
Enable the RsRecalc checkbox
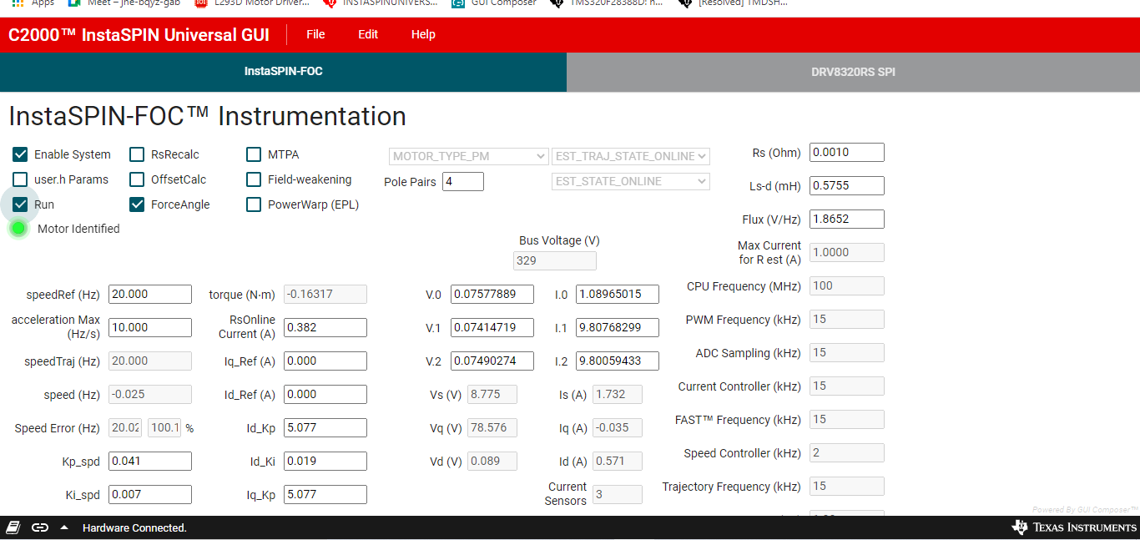[137, 154]
